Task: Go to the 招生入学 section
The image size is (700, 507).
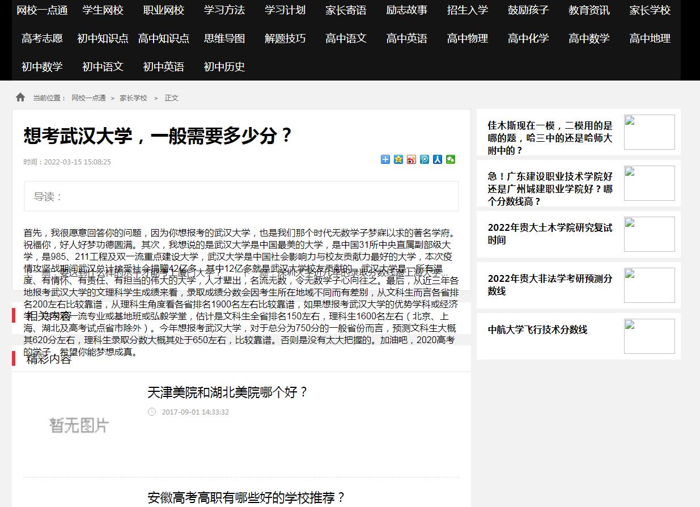Action: tap(468, 10)
